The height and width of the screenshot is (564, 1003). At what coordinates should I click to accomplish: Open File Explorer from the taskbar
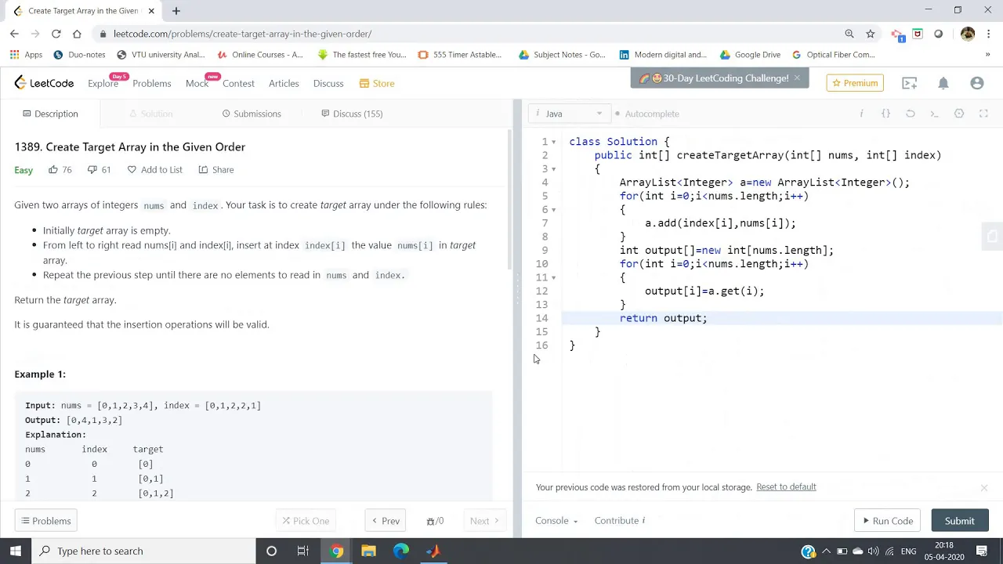pos(368,551)
